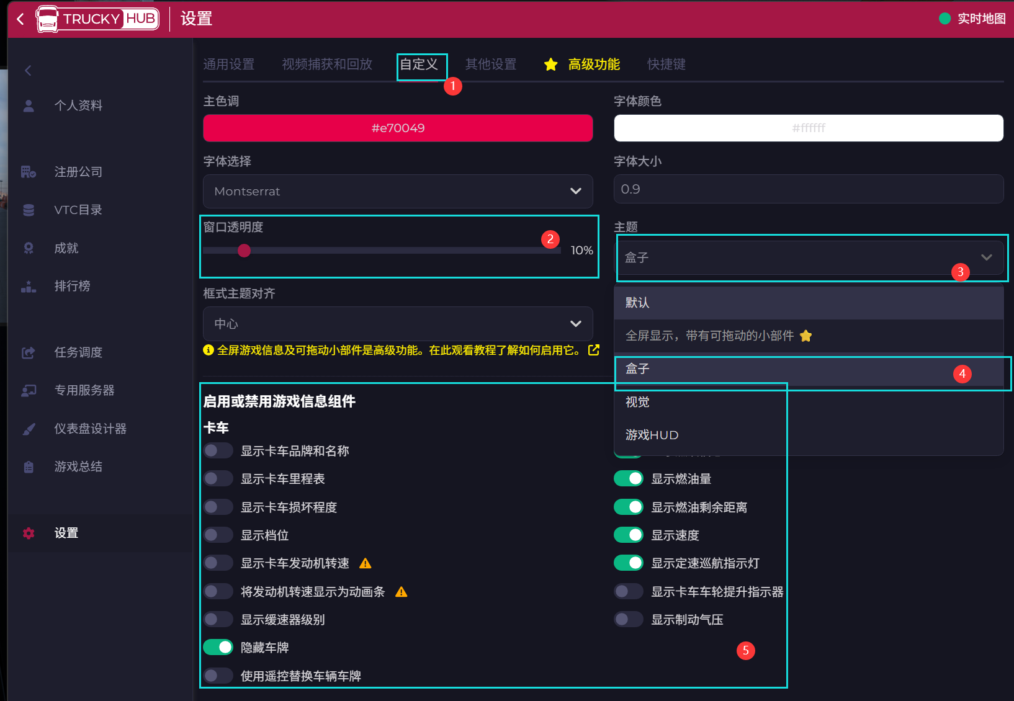Image resolution: width=1014 pixels, height=701 pixels.
Task: Open the external tutorial link icon
Action: [x=594, y=350]
